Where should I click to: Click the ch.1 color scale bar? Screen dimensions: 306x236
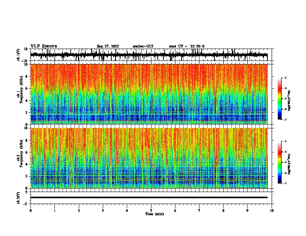280,99
